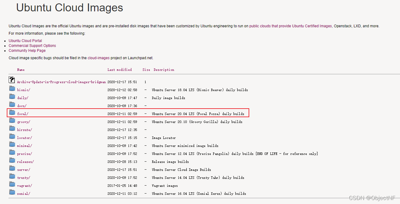The width and height of the screenshot is (400, 204).
Task: Open the xenial/ directory link
Action: [x=24, y=194]
